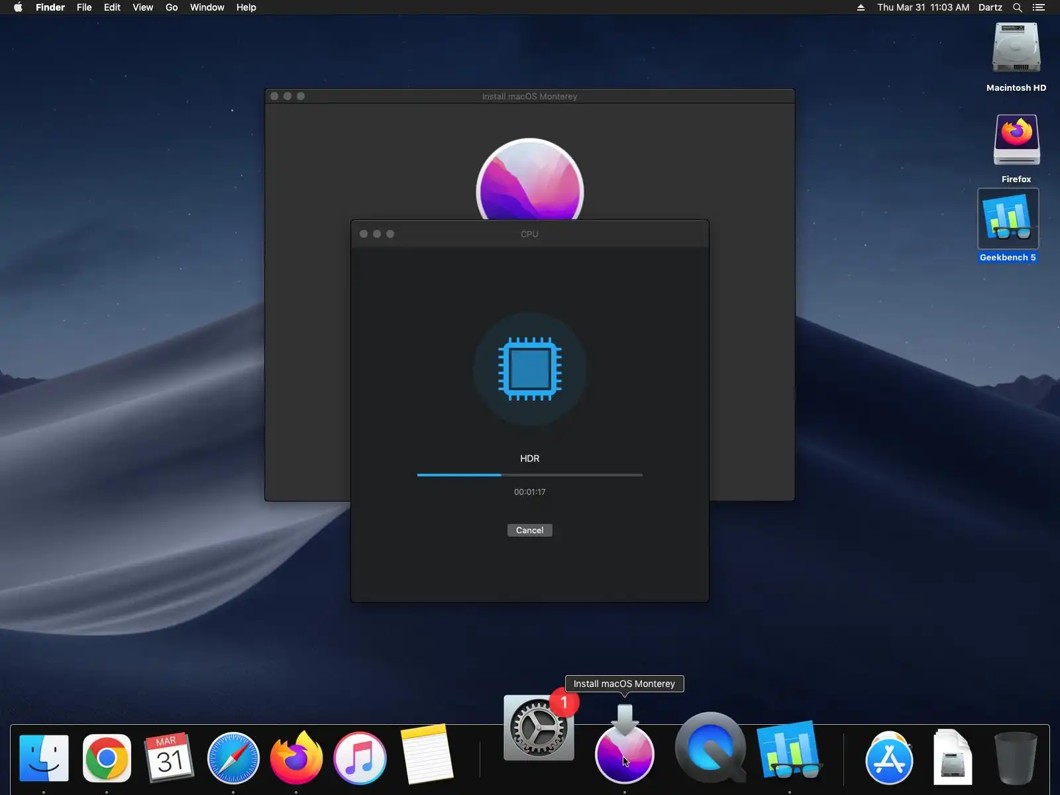Click the date and time in menu bar

923,7
